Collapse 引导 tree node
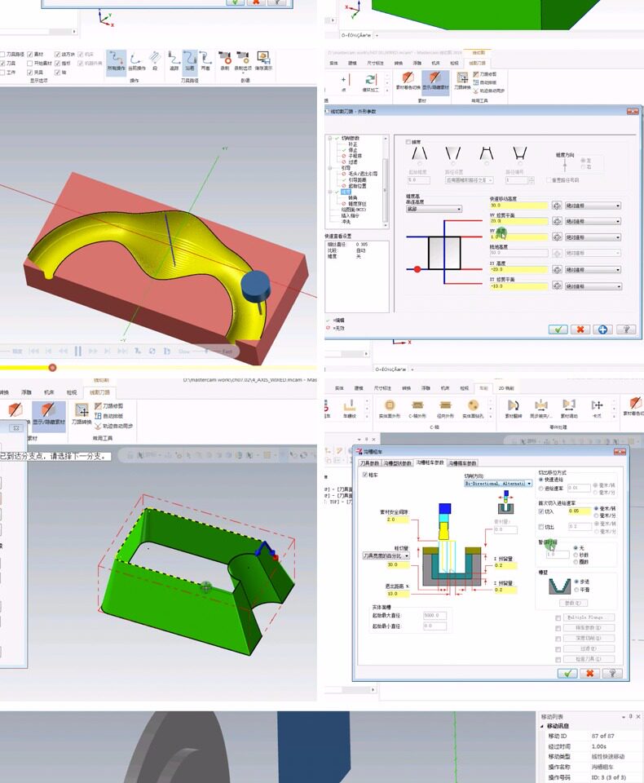The width and height of the screenshot is (644, 783). click(330, 168)
